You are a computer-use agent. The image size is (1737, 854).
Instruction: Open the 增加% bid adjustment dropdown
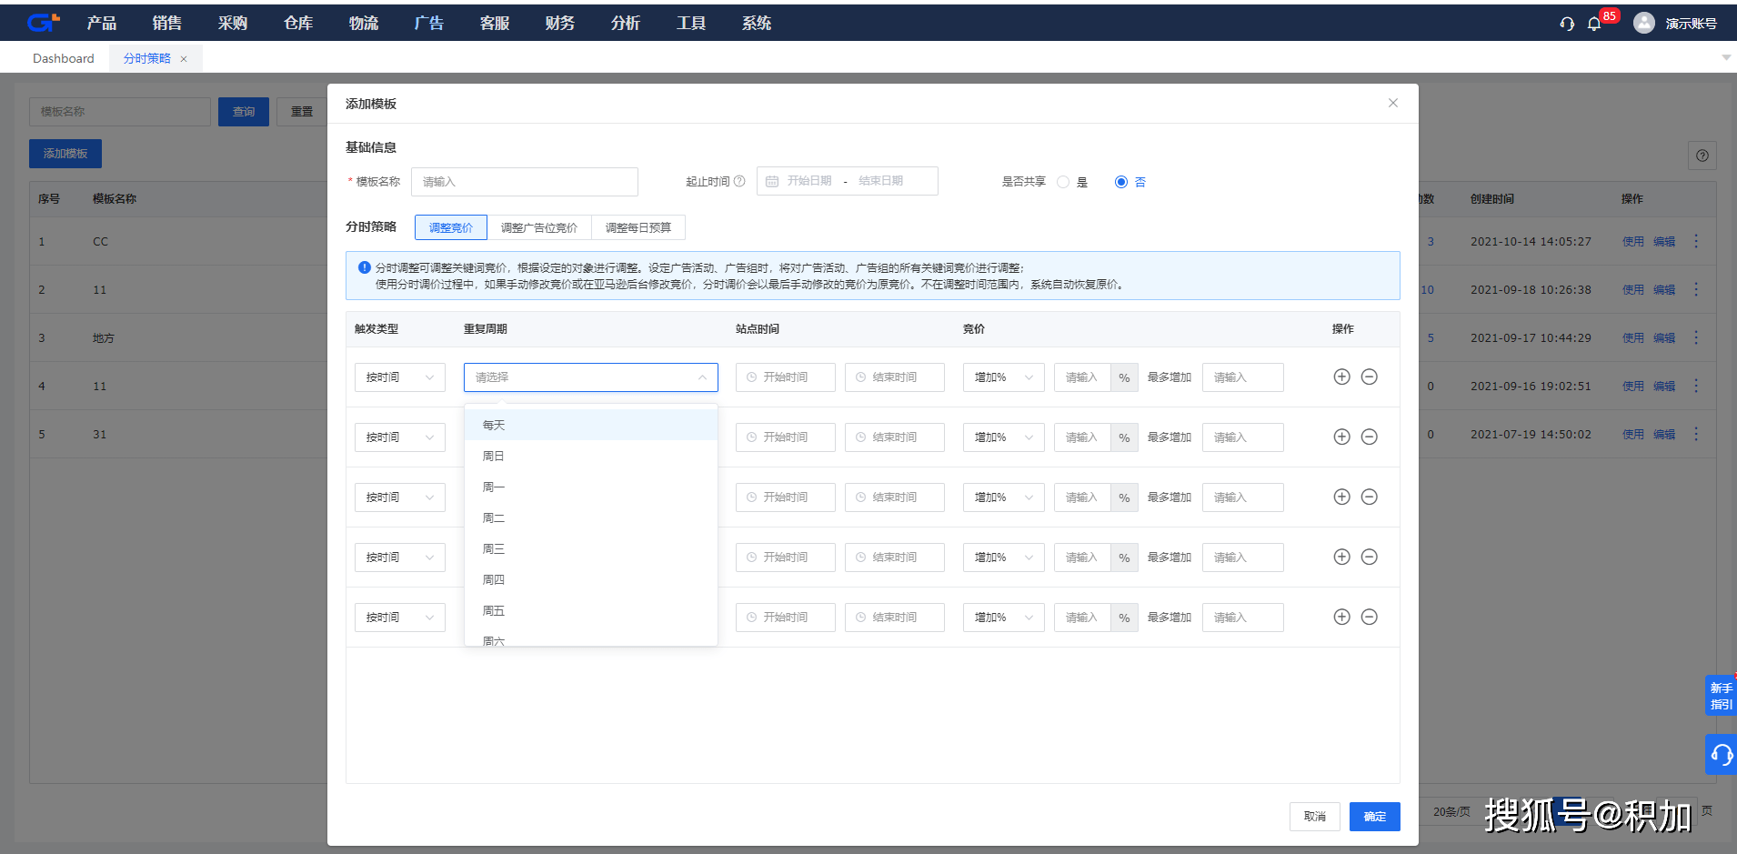1002,376
